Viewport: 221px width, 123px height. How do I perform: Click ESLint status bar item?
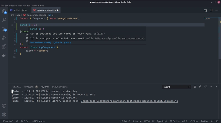coord(194,121)
